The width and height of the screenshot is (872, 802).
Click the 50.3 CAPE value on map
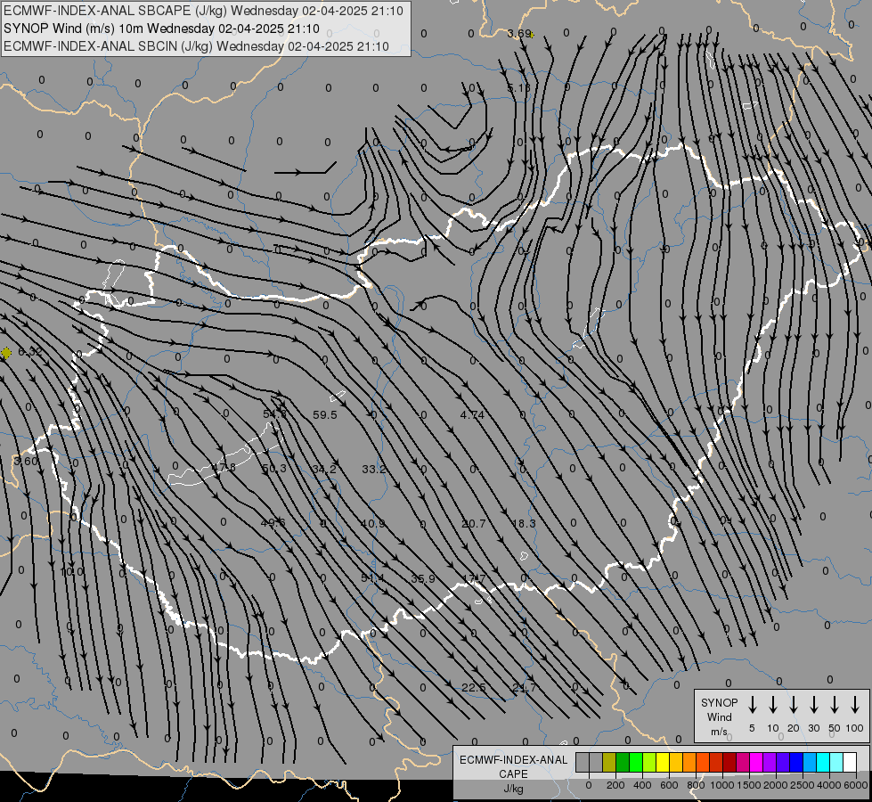click(x=274, y=469)
